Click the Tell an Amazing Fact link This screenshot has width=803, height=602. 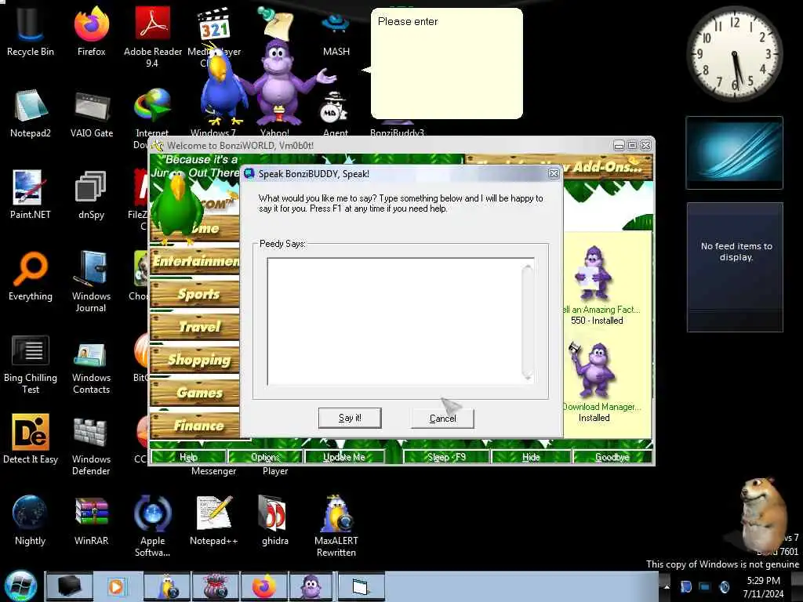[600, 309]
